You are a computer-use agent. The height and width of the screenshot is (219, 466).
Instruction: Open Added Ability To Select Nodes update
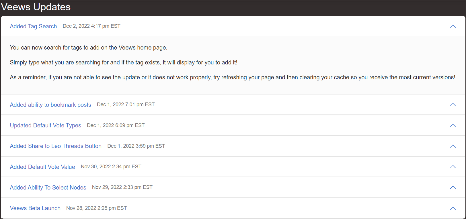48,188
